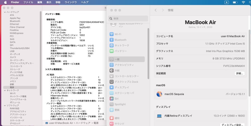Select NVMExpress in the hardware tree
This screenshot has width=251, height=126.
(16, 33)
